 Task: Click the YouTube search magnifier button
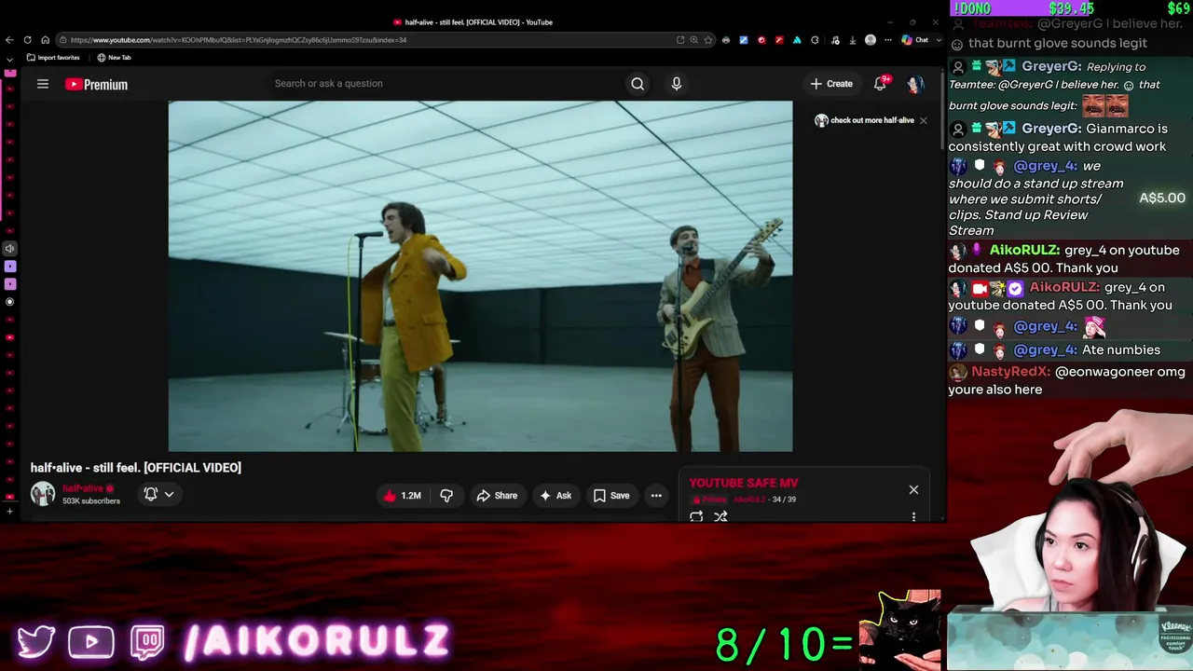point(638,84)
